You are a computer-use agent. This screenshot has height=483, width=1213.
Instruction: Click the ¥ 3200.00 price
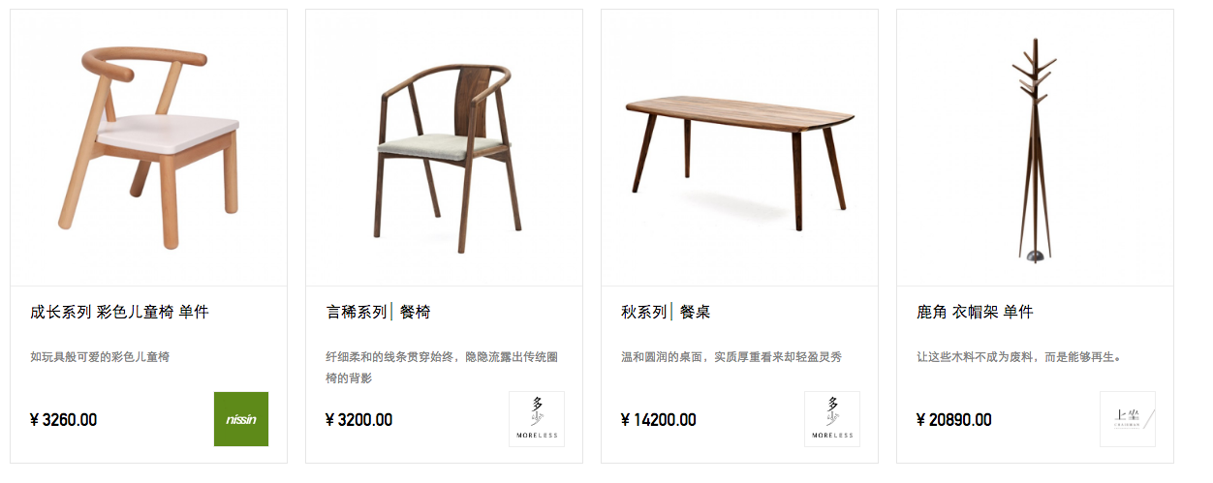click(x=359, y=420)
